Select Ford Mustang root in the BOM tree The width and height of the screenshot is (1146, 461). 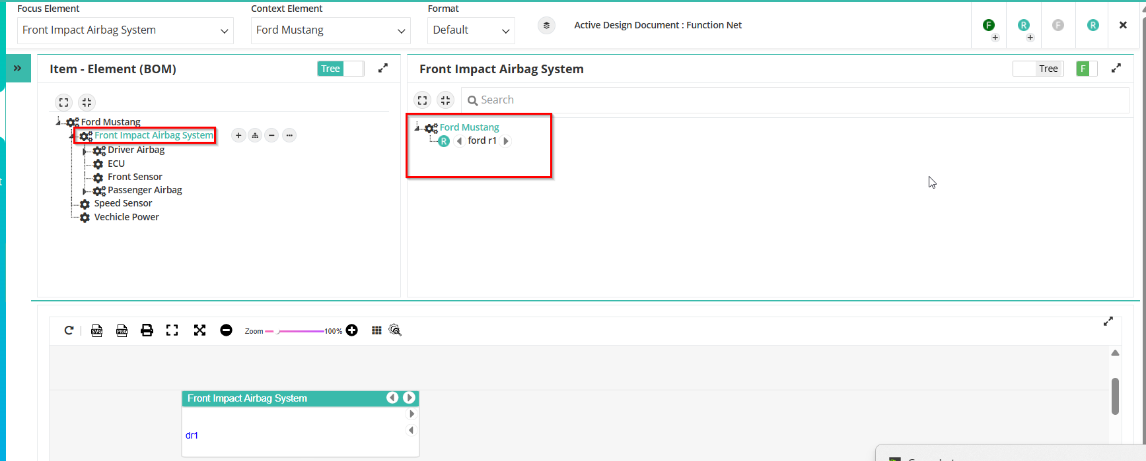tap(110, 122)
